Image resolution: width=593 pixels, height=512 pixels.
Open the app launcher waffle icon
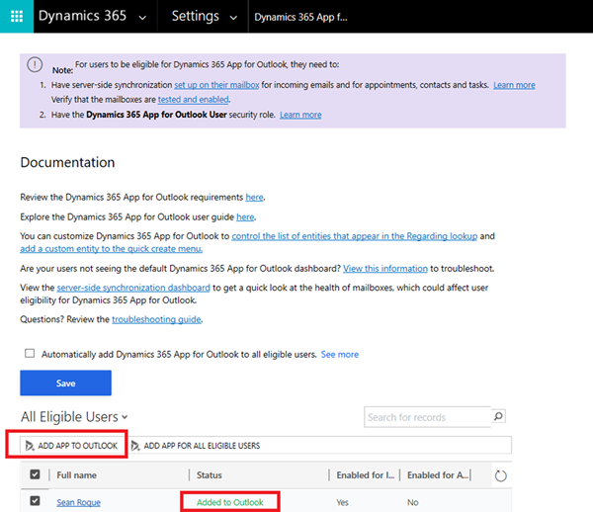click(17, 17)
